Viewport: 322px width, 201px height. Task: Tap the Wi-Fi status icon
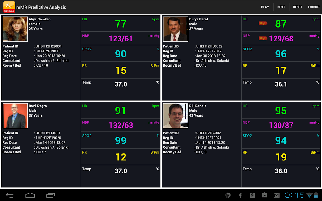tap(309, 195)
